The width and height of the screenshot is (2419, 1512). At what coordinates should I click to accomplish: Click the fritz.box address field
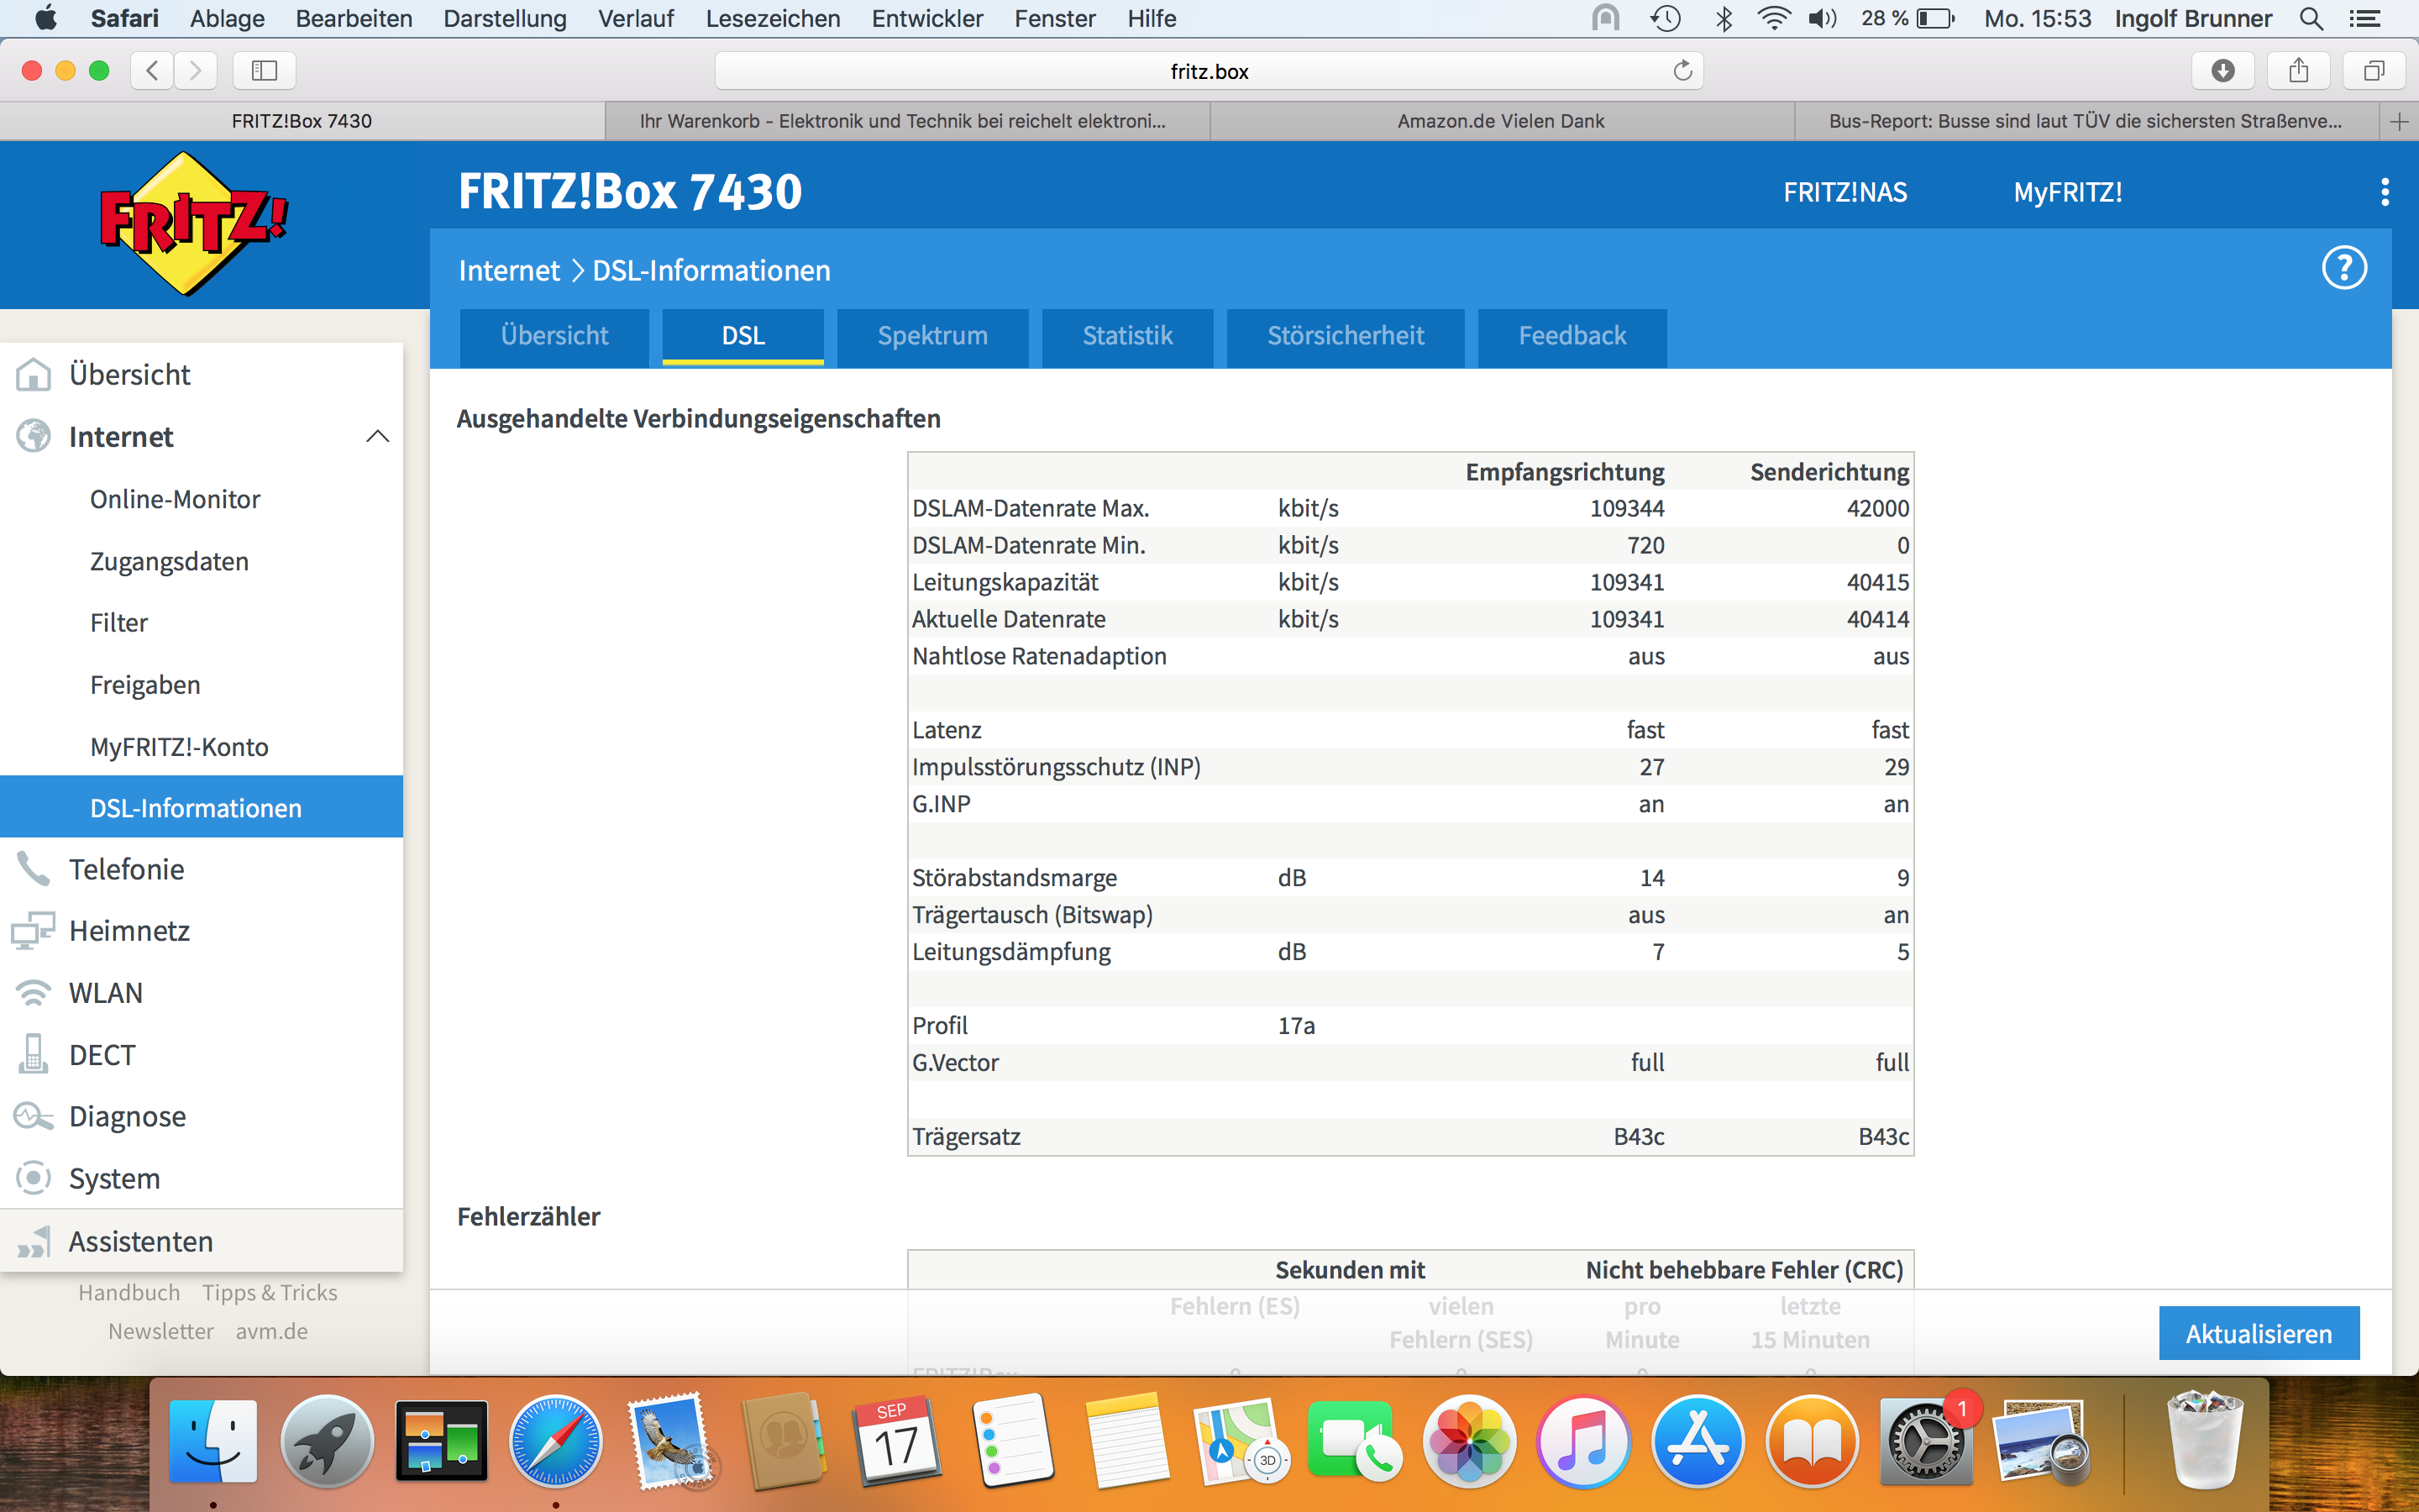tap(1208, 71)
